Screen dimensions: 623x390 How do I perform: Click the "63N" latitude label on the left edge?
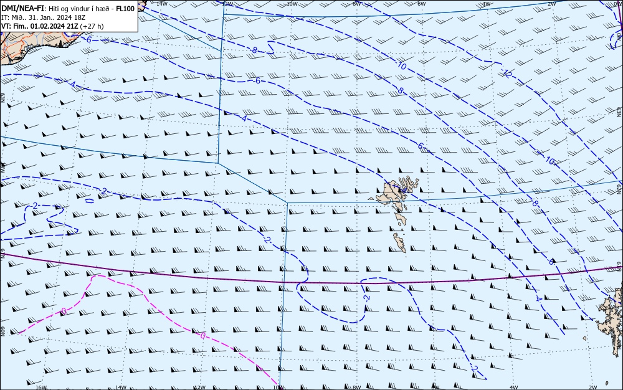click(2, 98)
